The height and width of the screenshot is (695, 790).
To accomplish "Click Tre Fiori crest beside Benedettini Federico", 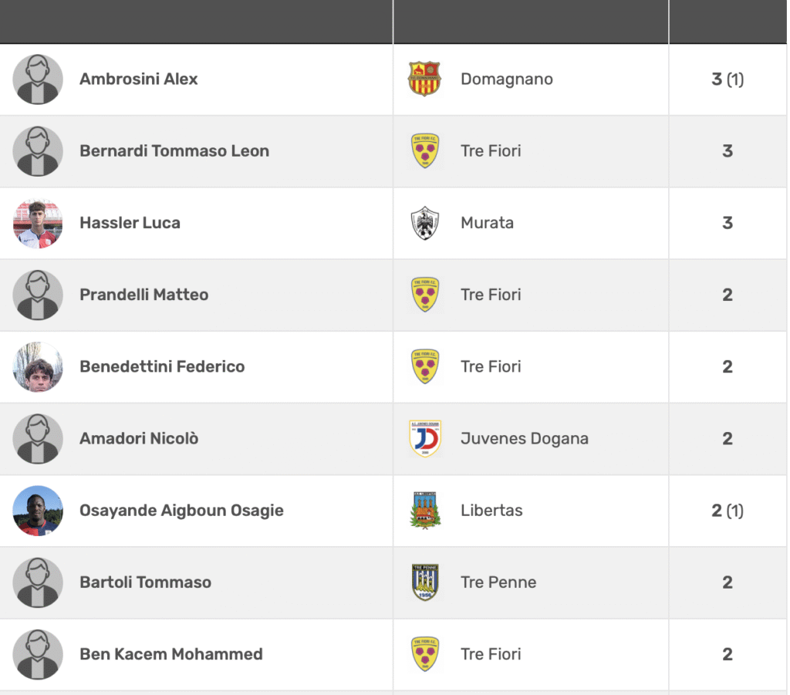I will click(425, 367).
